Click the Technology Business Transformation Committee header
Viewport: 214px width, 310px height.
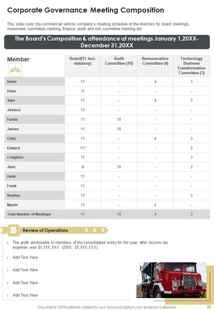191,66
